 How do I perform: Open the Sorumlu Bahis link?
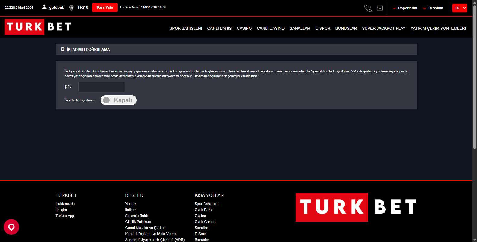tap(137, 216)
